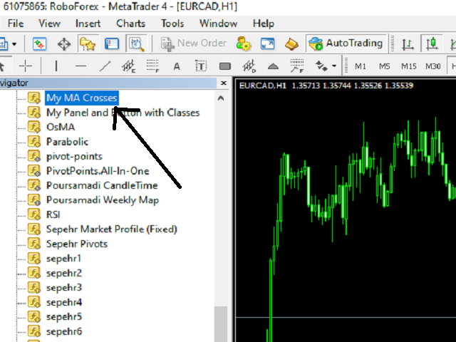Click the New Order button
The image size is (456, 342).
[193, 44]
